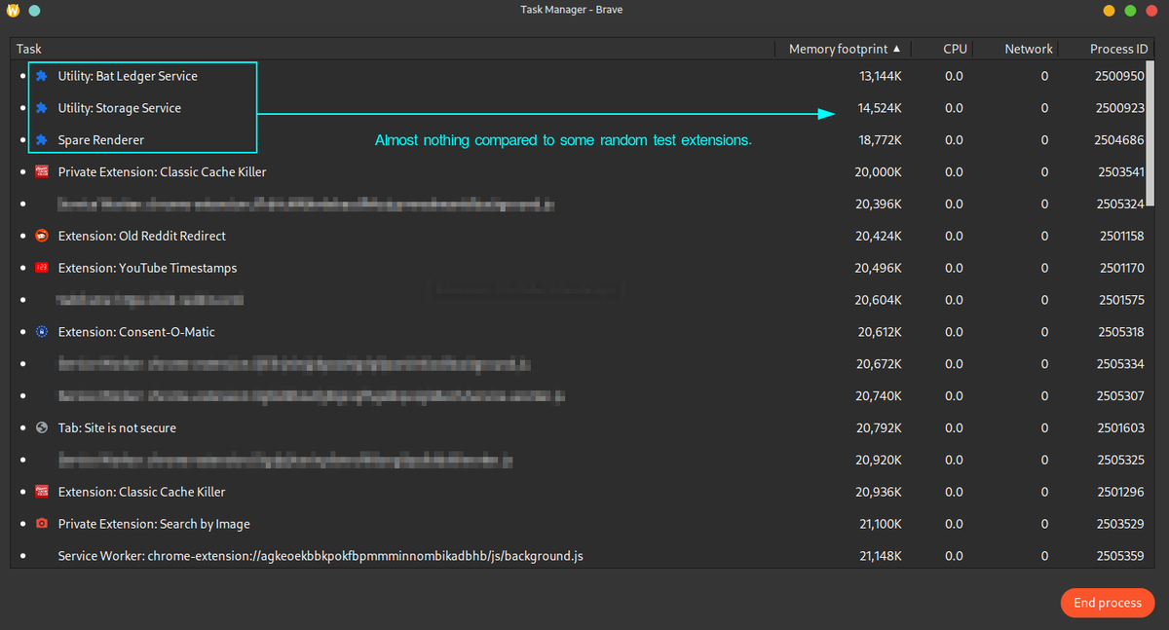The height and width of the screenshot is (630, 1169).
Task: Click memory value 20,612K
Action: pos(880,332)
